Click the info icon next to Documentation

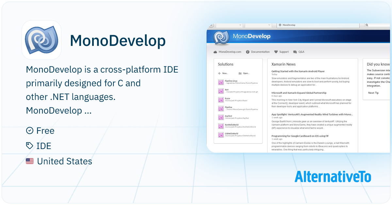pos(248,52)
